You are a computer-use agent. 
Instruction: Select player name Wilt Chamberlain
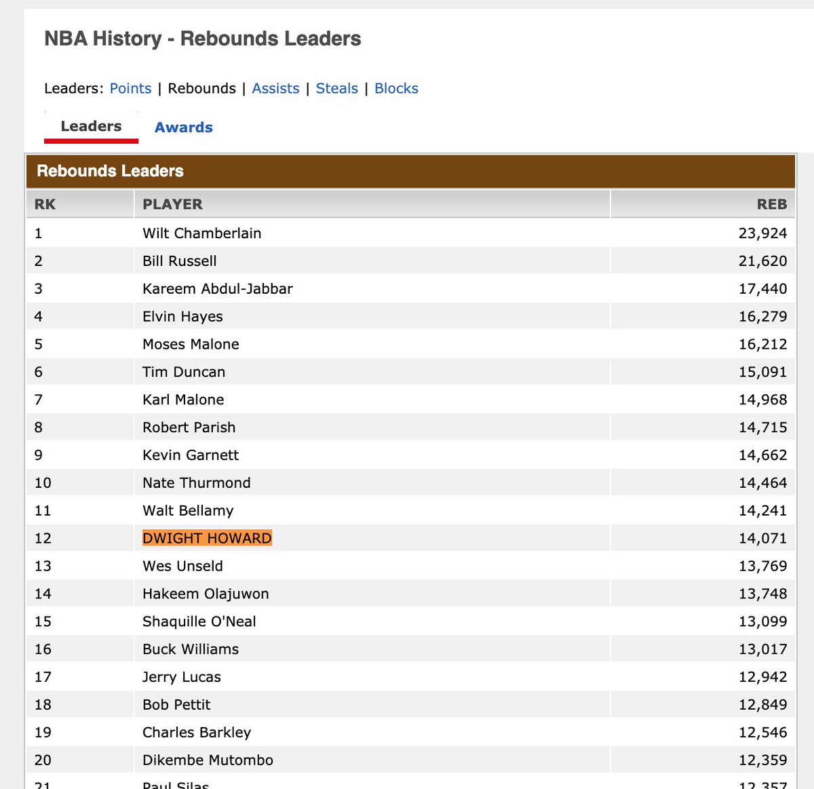(x=201, y=233)
